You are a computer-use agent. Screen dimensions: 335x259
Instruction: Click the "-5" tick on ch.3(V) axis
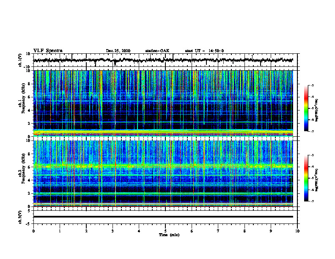[x=28, y=224]
